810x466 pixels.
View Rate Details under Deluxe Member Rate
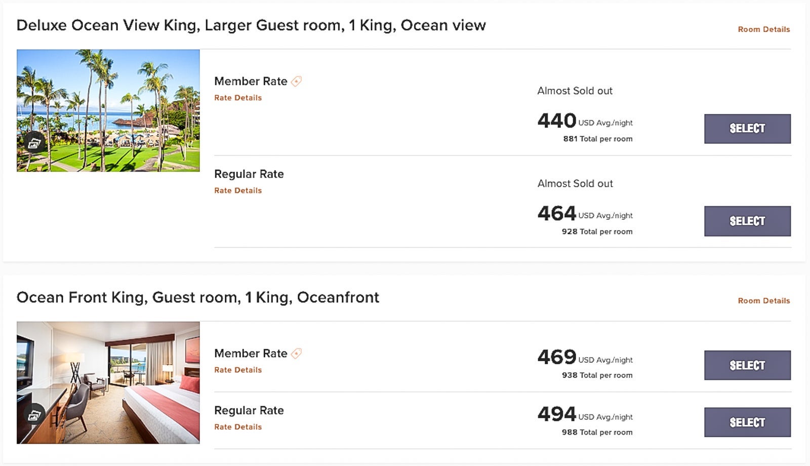click(x=238, y=98)
